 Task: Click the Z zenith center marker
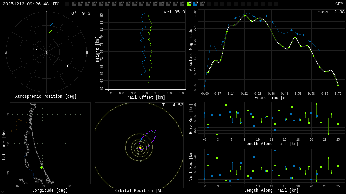click(47, 53)
